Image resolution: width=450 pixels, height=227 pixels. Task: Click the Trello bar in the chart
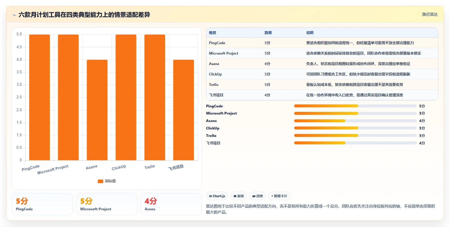155,97
